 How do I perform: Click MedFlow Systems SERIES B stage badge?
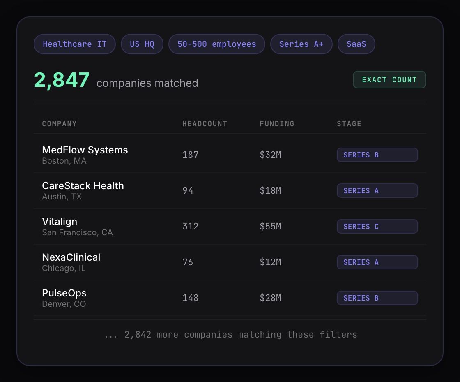point(377,155)
